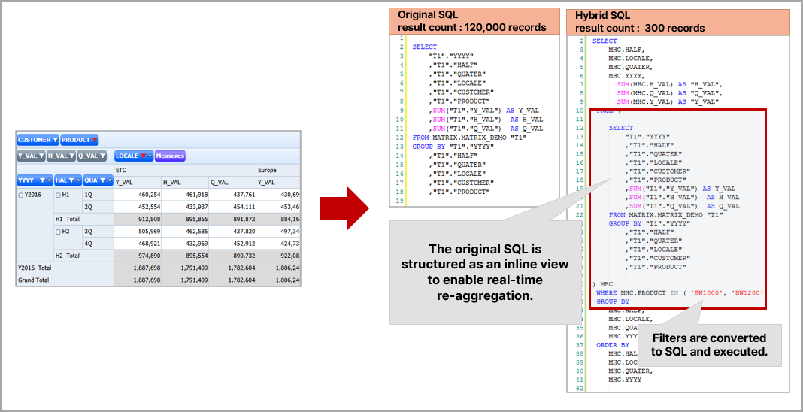
Task: Select the cell with value 437,761
Action: [232, 195]
